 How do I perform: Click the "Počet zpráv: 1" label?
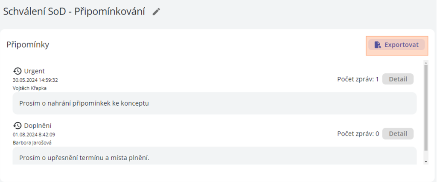tap(358, 79)
